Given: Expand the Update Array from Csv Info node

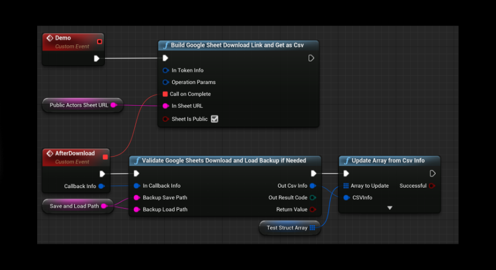Looking at the screenshot, I should tap(389, 208).
